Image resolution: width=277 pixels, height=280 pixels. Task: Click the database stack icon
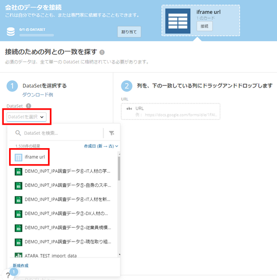point(11,32)
